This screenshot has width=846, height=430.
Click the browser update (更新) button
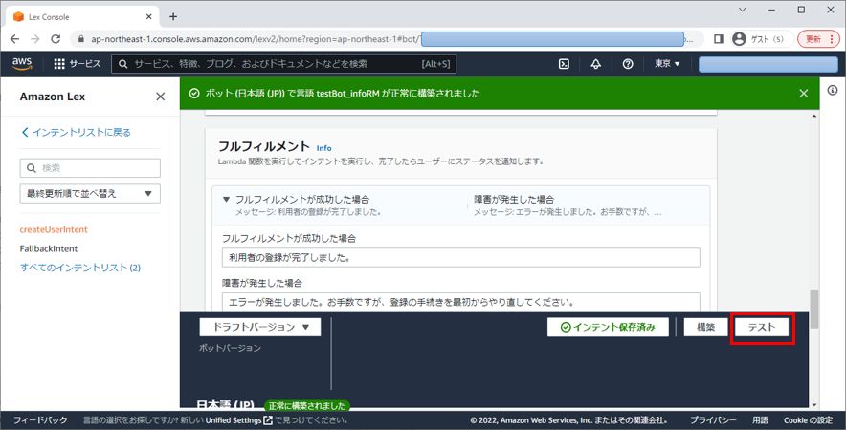point(818,39)
